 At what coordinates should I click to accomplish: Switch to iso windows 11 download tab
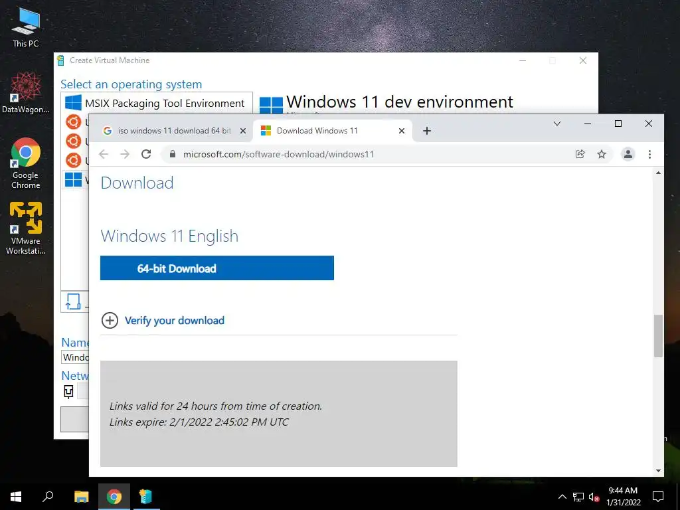click(174, 131)
